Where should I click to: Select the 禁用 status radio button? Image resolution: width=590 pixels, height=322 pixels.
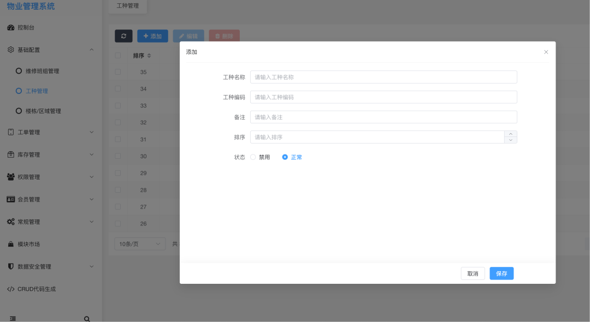point(253,157)
